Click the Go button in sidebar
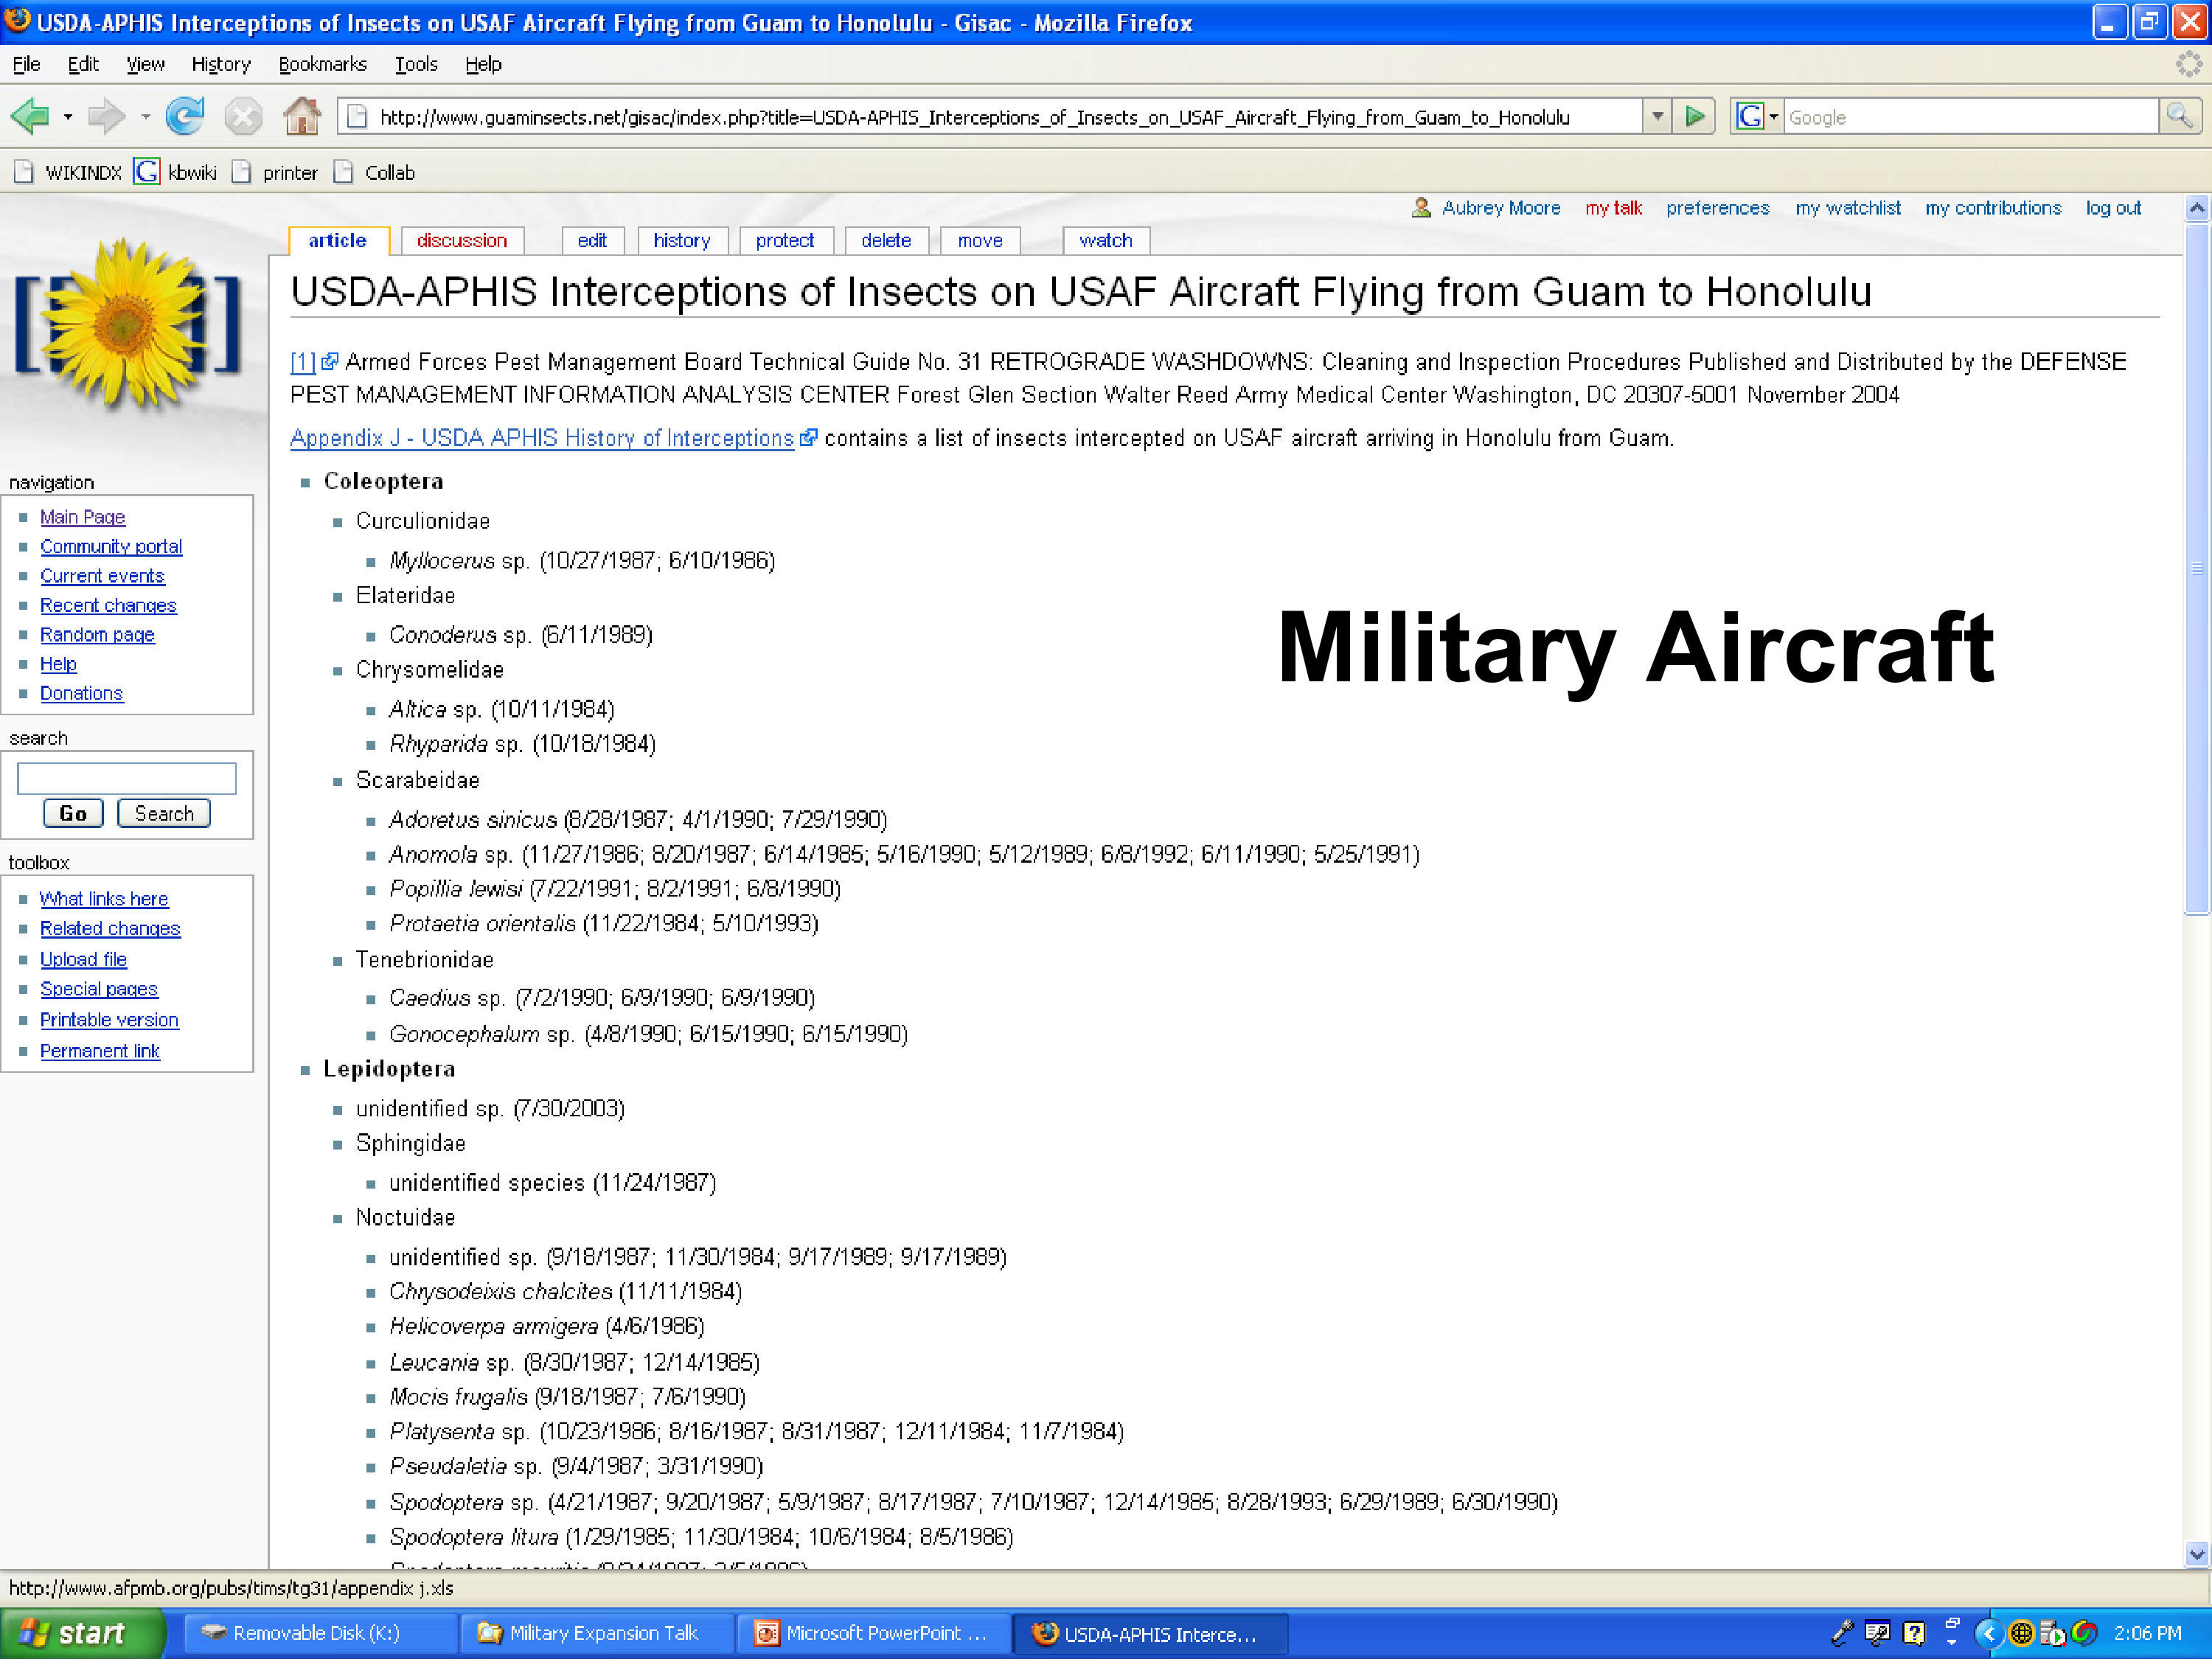Screen dimensions: 2212x1659 point(73,813)
